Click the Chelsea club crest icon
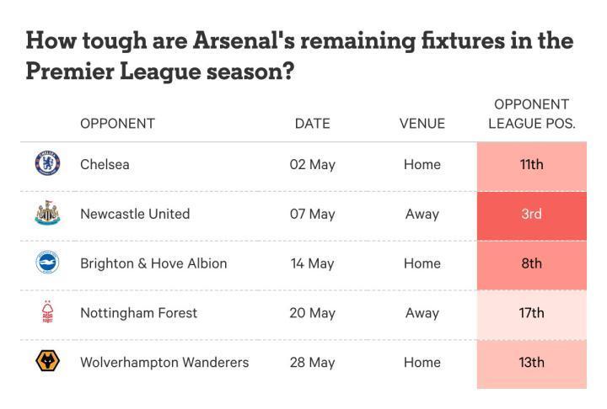The image size is (607, 409). point(47,164)
